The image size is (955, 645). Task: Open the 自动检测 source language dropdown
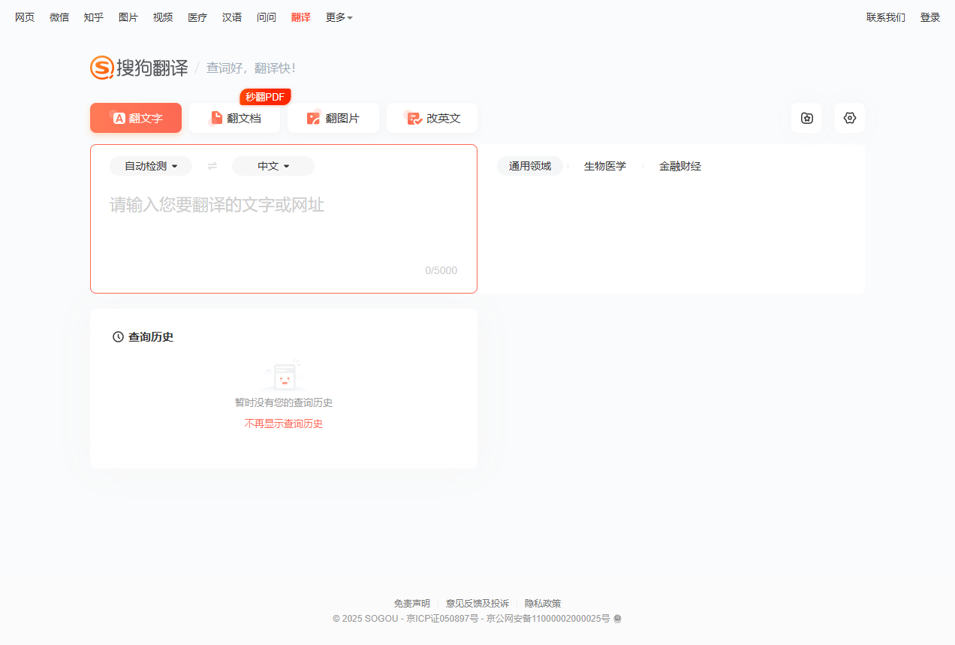[150, 166]
